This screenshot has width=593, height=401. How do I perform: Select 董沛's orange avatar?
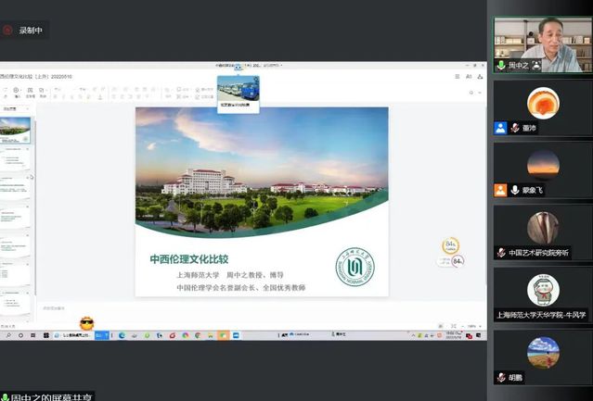tap(543, 103)
